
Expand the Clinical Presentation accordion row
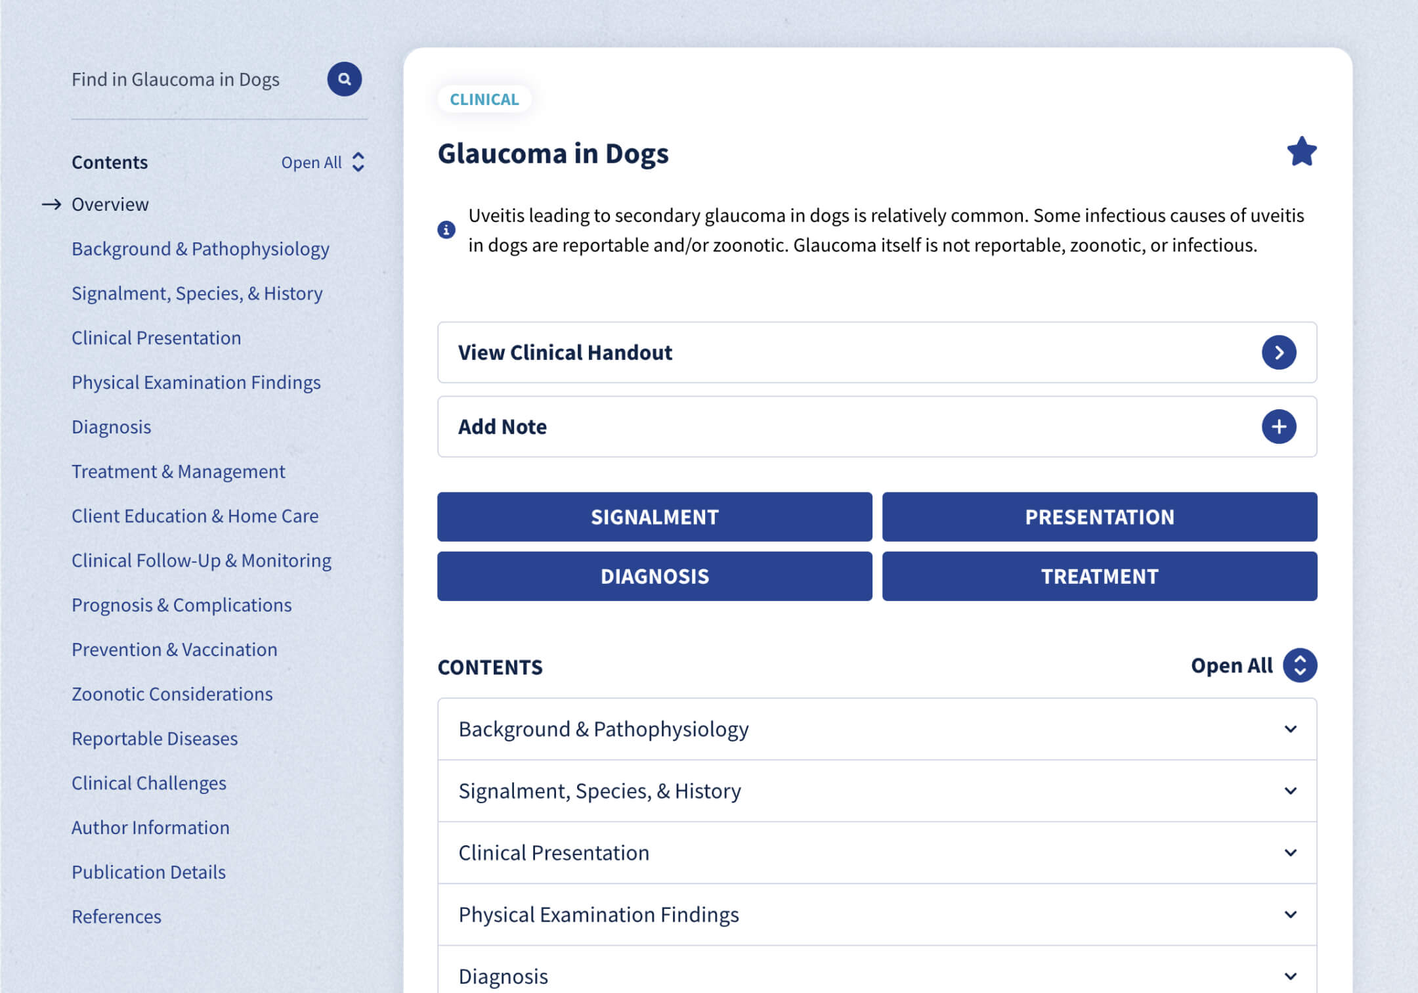click(x=1290, y=852)
